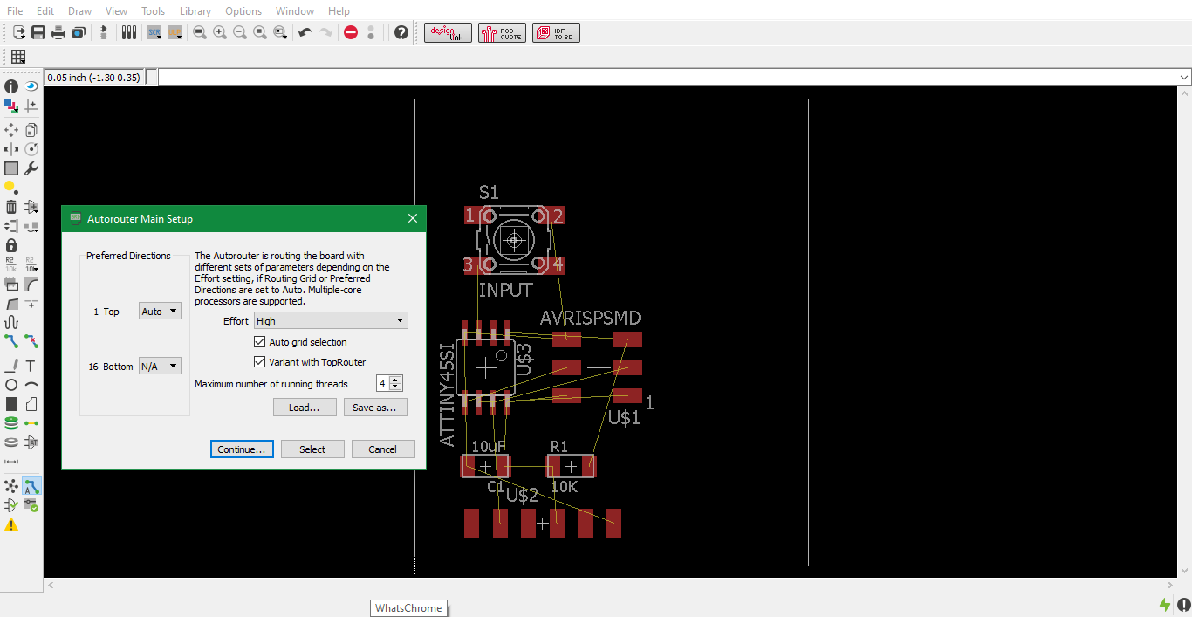Select the Lock tool

click(10, 245)
